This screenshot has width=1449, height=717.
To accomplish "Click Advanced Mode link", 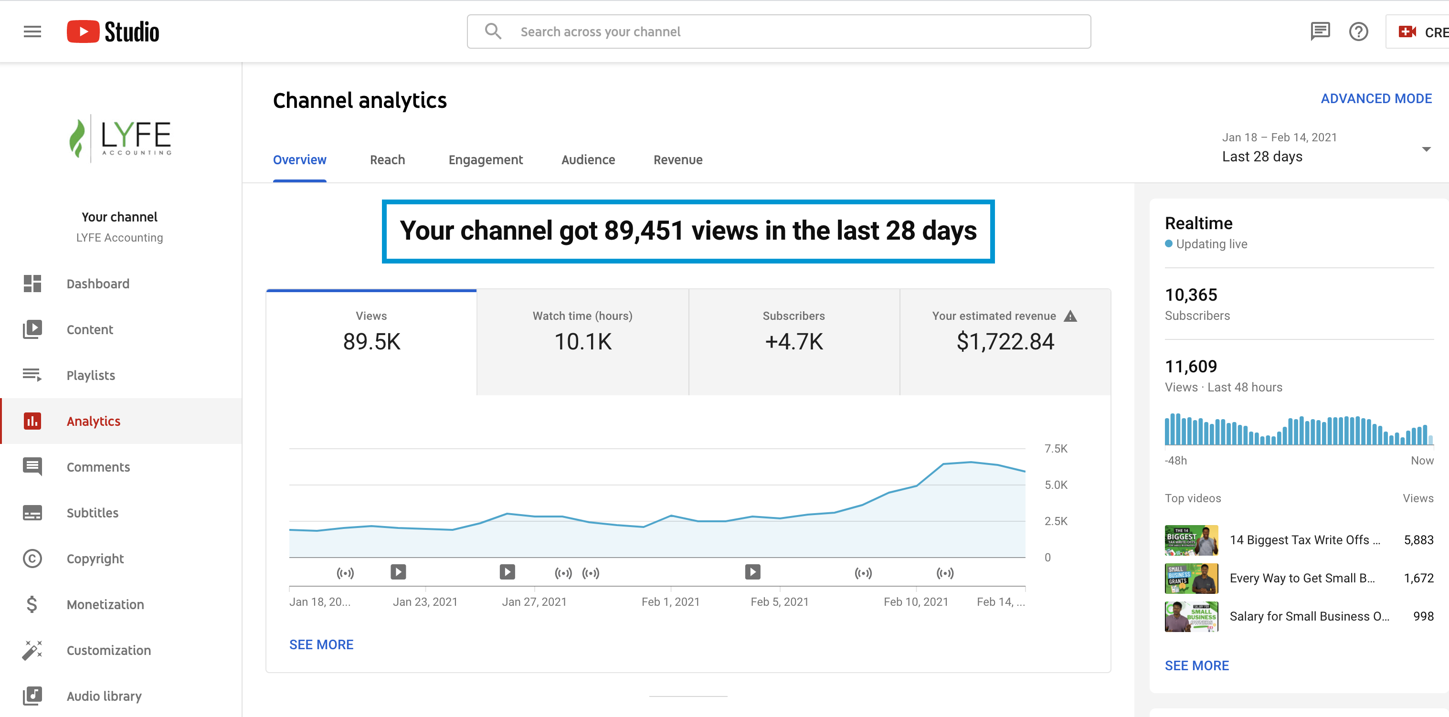I will pyautogui.click(x=1375, y=98).
